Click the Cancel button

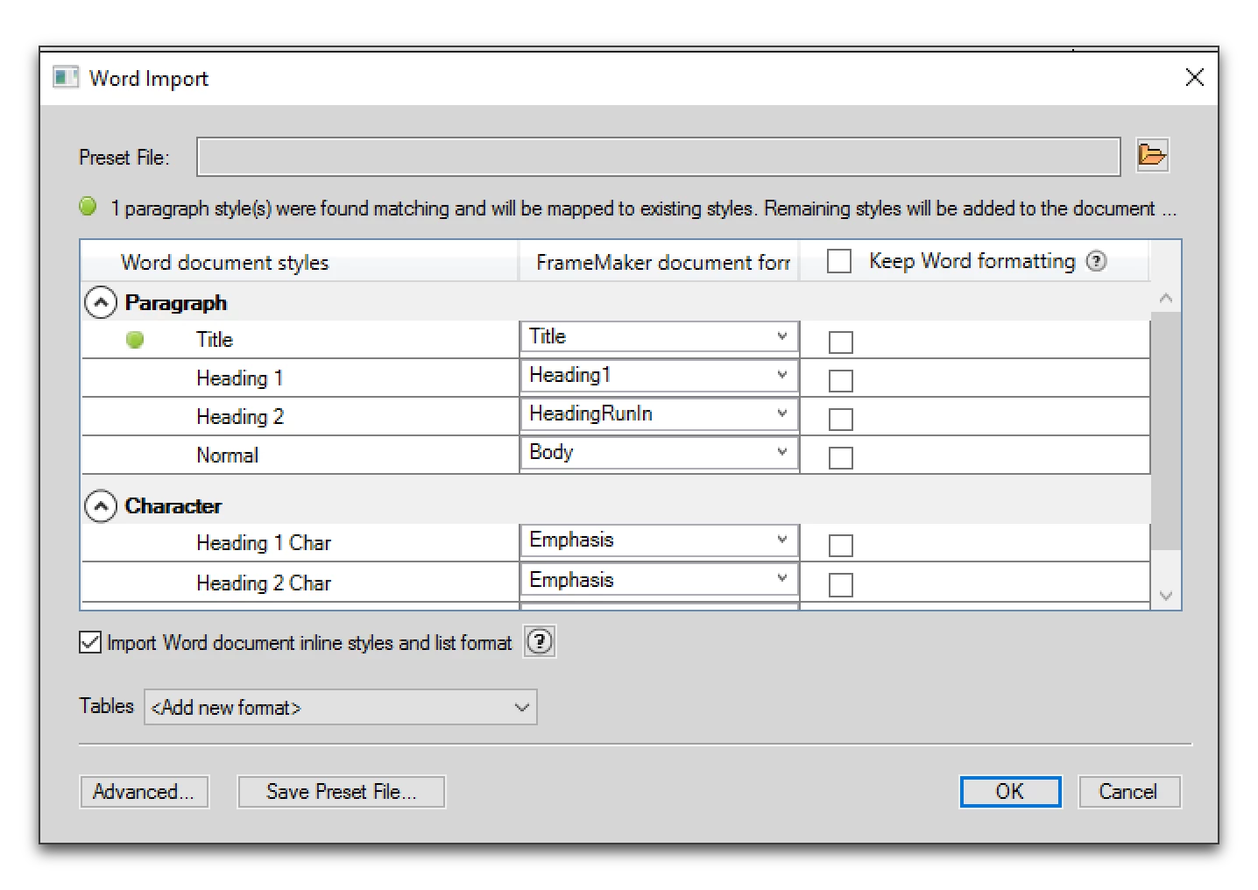[1128, 791]
